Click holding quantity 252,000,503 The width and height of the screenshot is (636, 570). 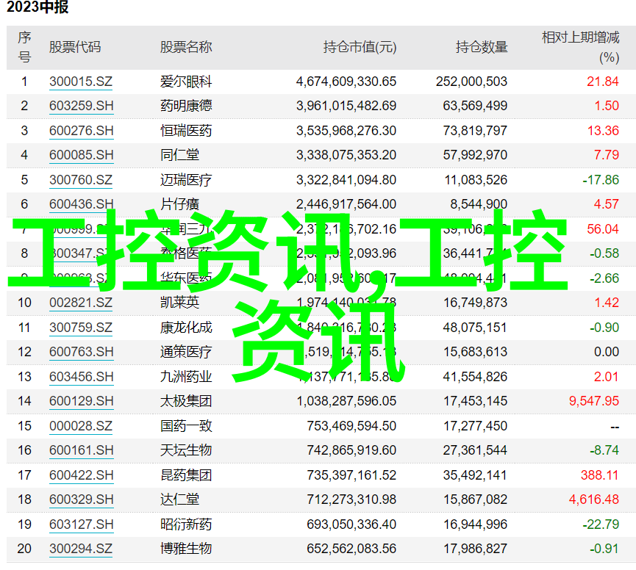click(472, 82)
